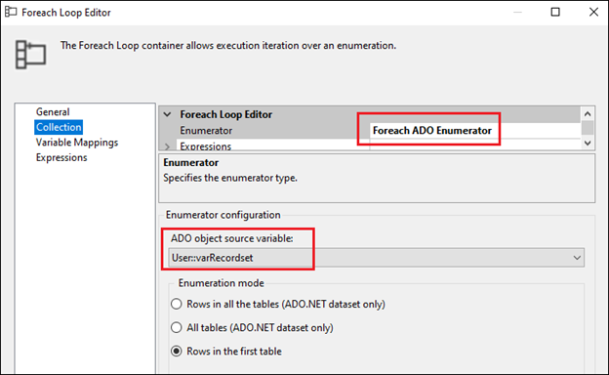Viewport: 609px width, 375px height.
Task: Click the Foreach Loop Editor title bar icon
Action: 11,12
